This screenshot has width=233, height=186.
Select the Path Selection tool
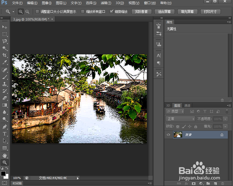click(5, 141)
